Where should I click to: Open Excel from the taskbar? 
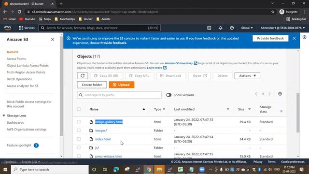click(x=181, y=170)
